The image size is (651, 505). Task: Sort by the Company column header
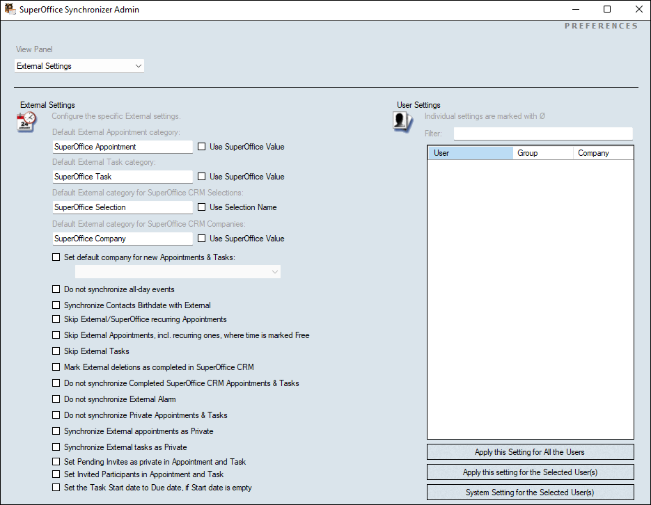pos(603,153)
